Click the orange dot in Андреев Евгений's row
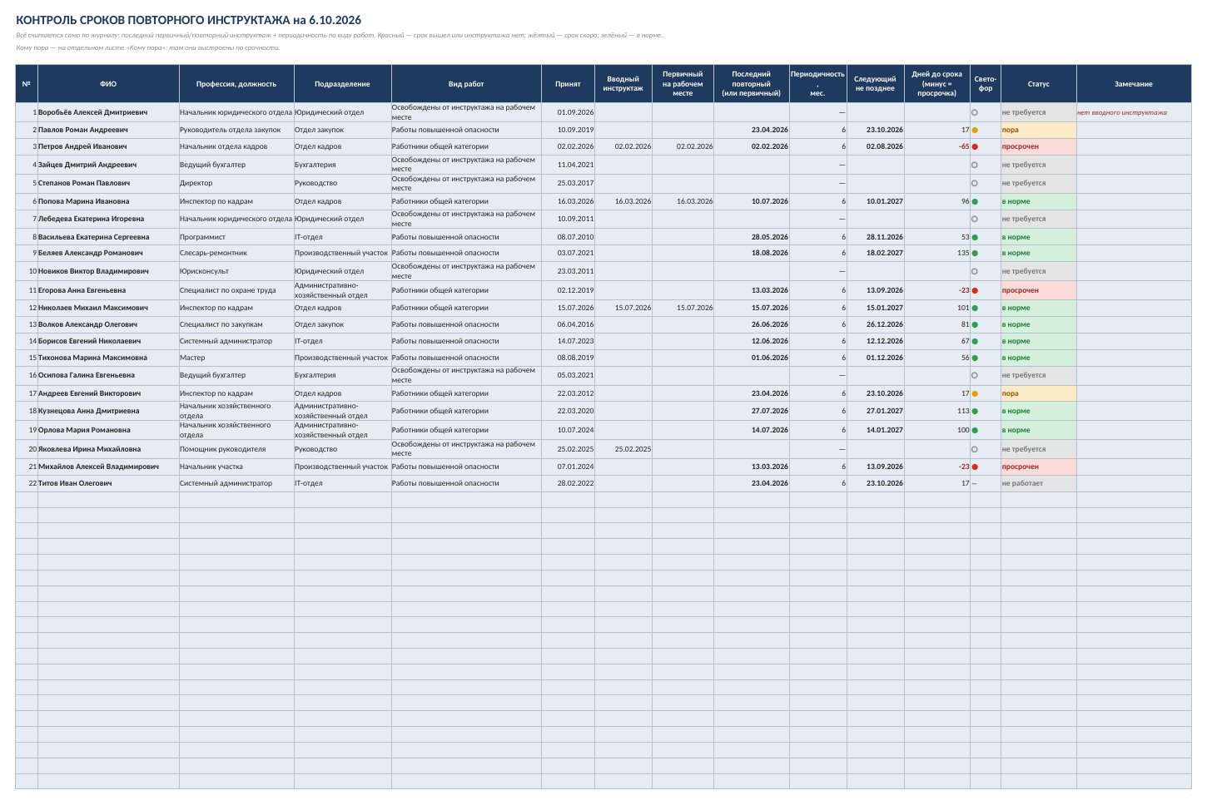Screen dimensions: 1207x810 pyautogui.click(x=975, y=393)
